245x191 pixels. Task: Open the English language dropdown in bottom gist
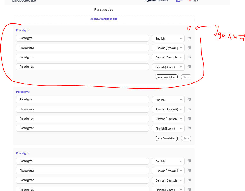[168, 161]
